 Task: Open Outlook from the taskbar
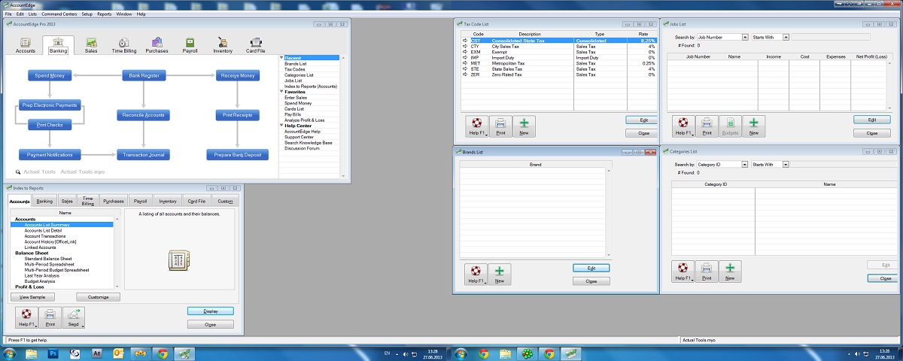(119, 352)
